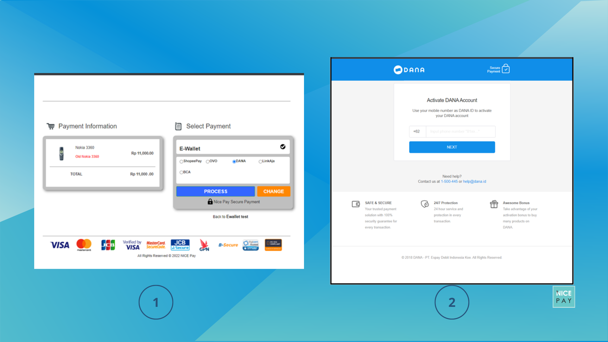Click the Secure Payment shield icon
This screenshot has width=608, height=342.
tap(506, 69)
